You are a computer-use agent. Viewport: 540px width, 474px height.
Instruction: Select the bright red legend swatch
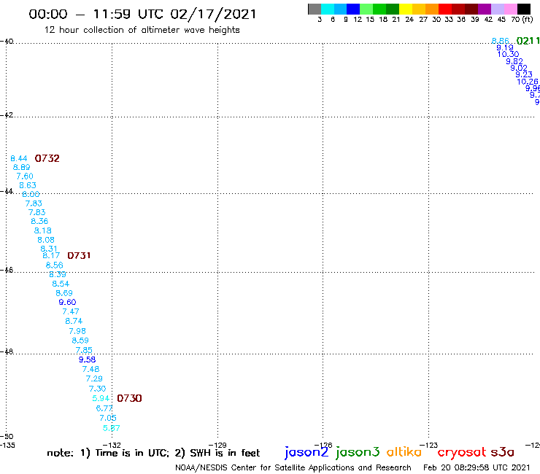pyautogui.click(x=445, y=9)
